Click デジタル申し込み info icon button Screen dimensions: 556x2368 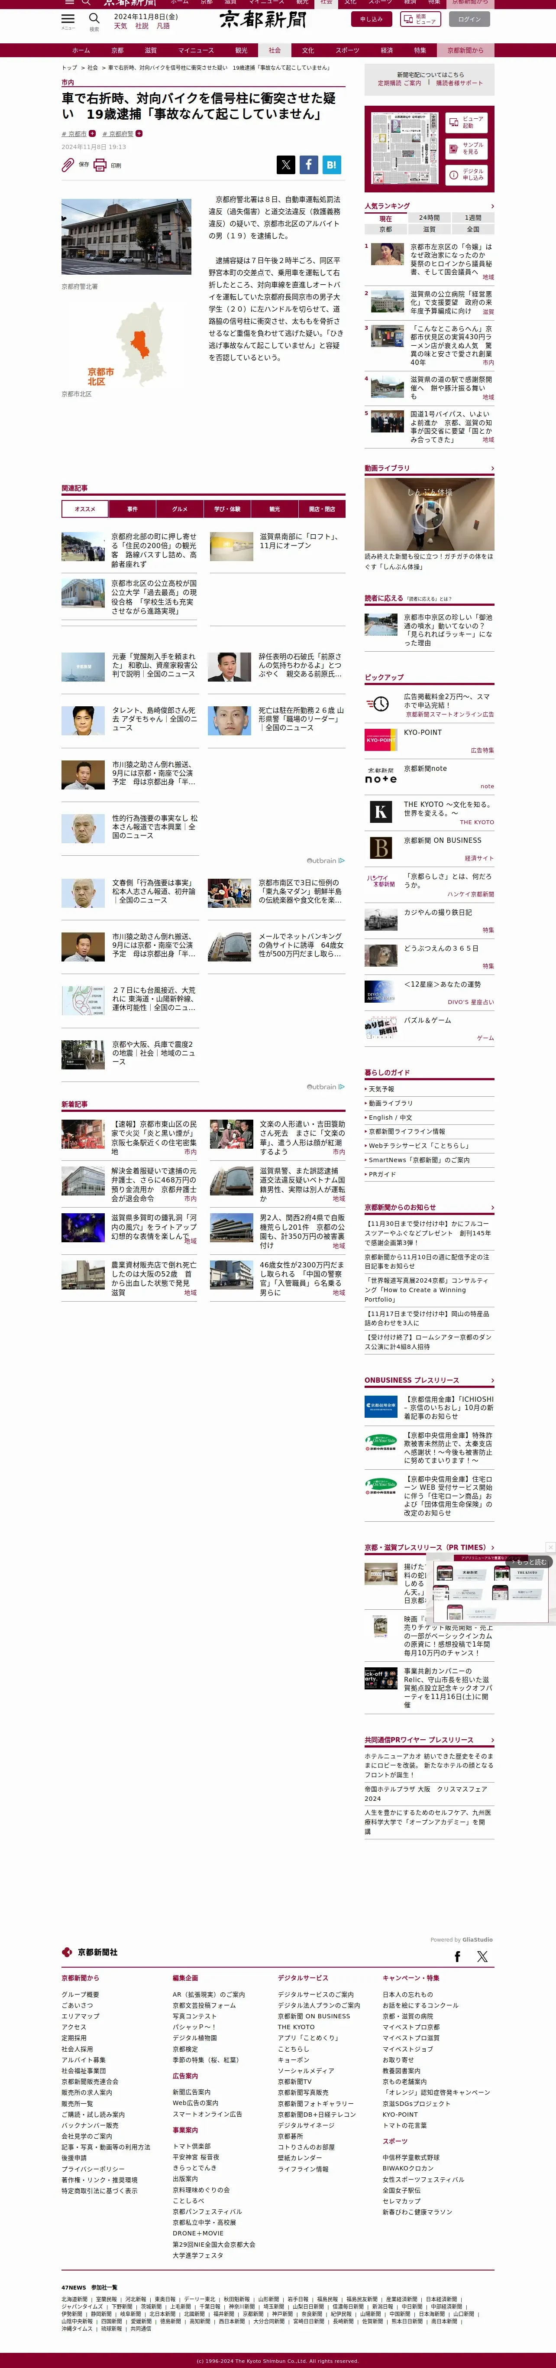(466, 175)
